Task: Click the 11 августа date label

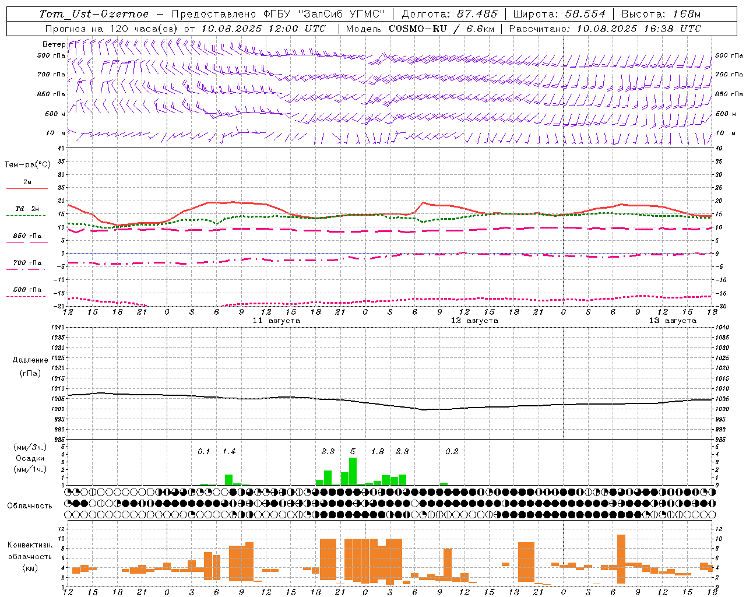Action: pos(276,321)
